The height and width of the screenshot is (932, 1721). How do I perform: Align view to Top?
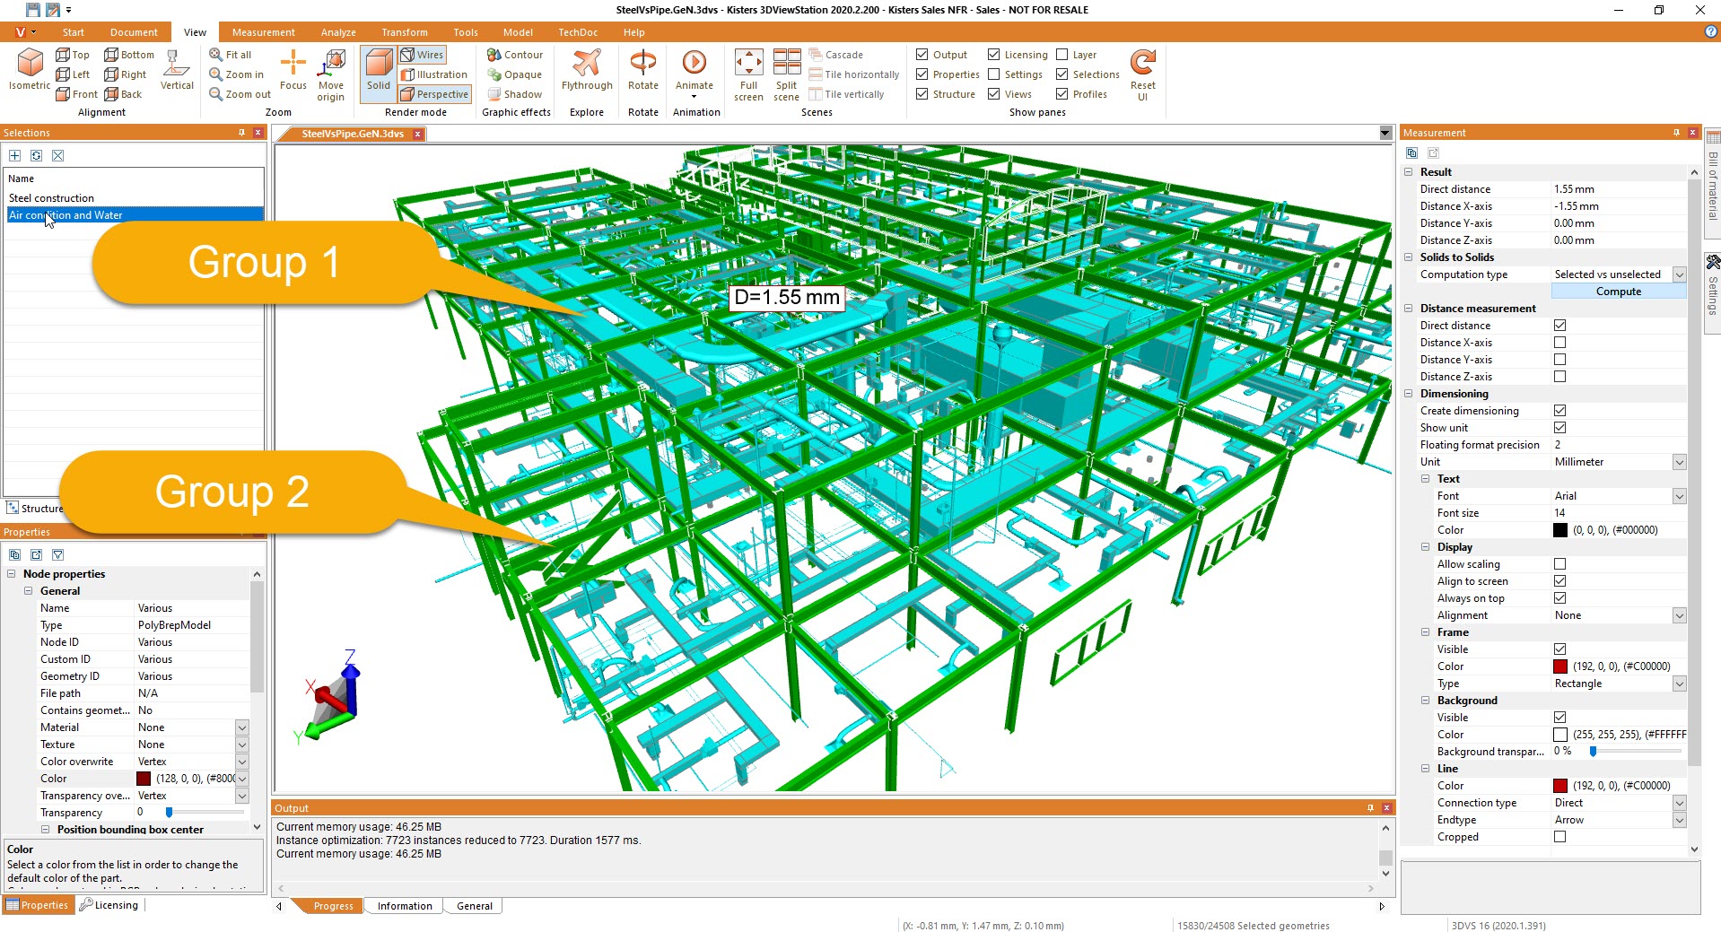pos(73,55)
